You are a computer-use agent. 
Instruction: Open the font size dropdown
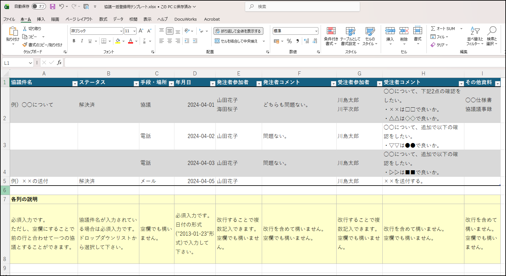point(134,31)
